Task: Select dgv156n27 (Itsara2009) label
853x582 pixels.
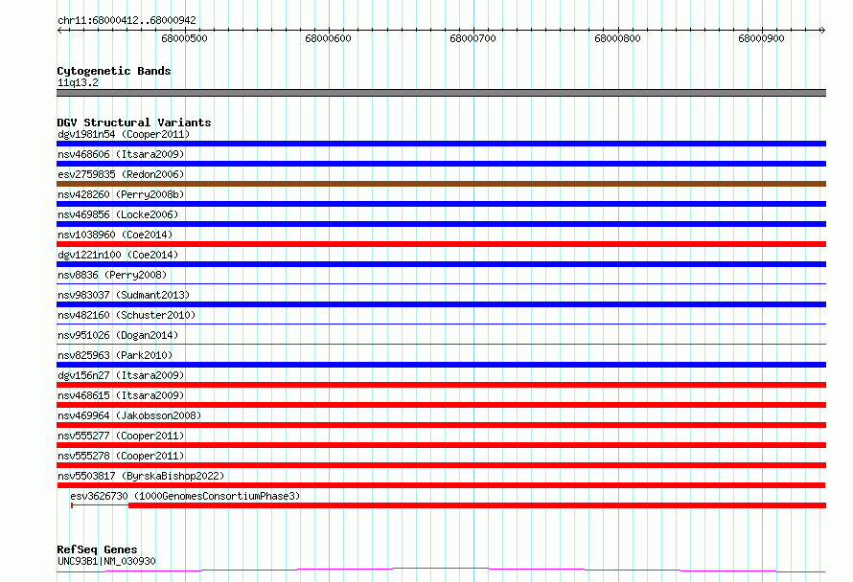Action: (121, 375)
